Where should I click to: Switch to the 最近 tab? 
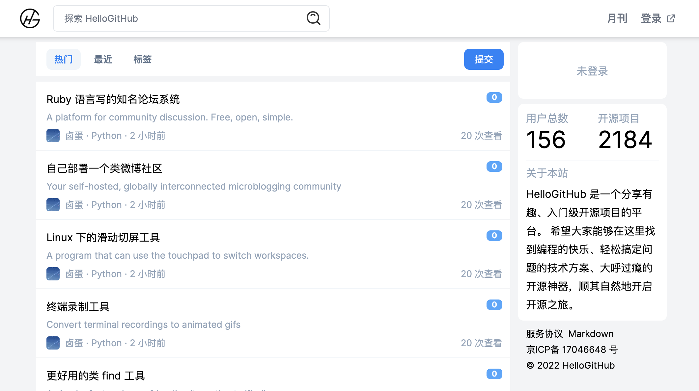pyautogui.click(x=103, y=59)
